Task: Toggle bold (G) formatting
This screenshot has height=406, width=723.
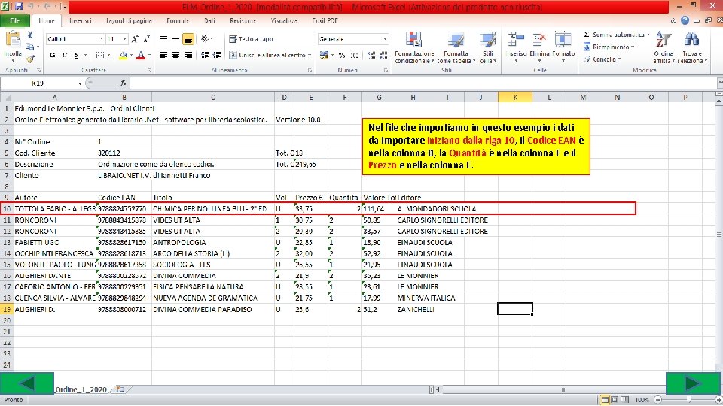Action: click(x=53, y=55)
